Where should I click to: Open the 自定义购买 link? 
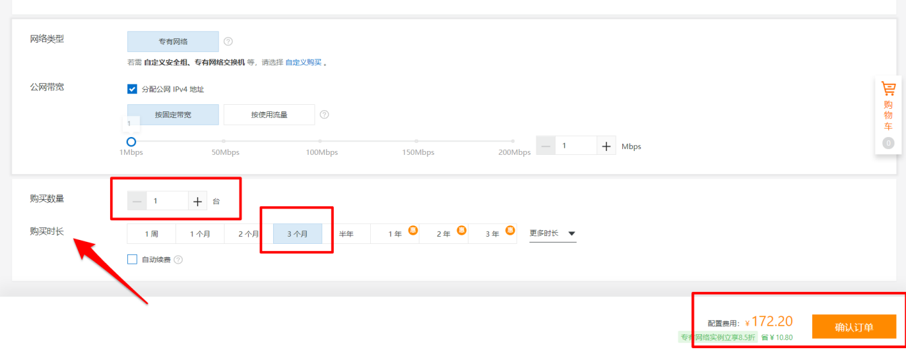click(304, 63)
